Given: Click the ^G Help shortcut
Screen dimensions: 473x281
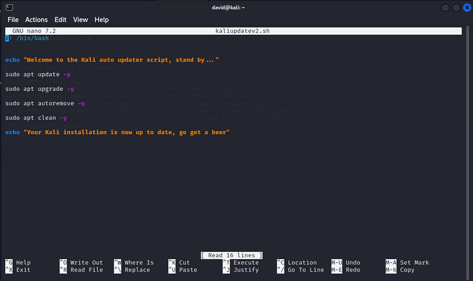Looking at the screenshot, I should (18, 263).
